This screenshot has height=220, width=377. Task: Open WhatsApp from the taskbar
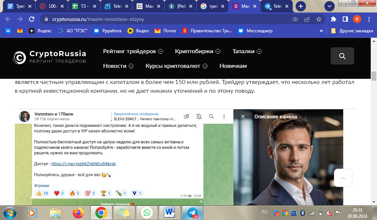tap(147, 213)
